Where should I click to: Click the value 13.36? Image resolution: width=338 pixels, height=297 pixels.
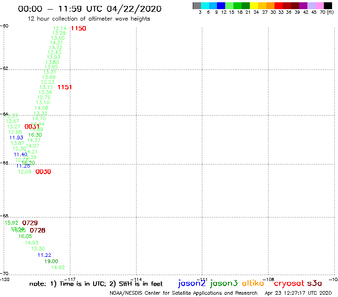click(x=45, y=92)
